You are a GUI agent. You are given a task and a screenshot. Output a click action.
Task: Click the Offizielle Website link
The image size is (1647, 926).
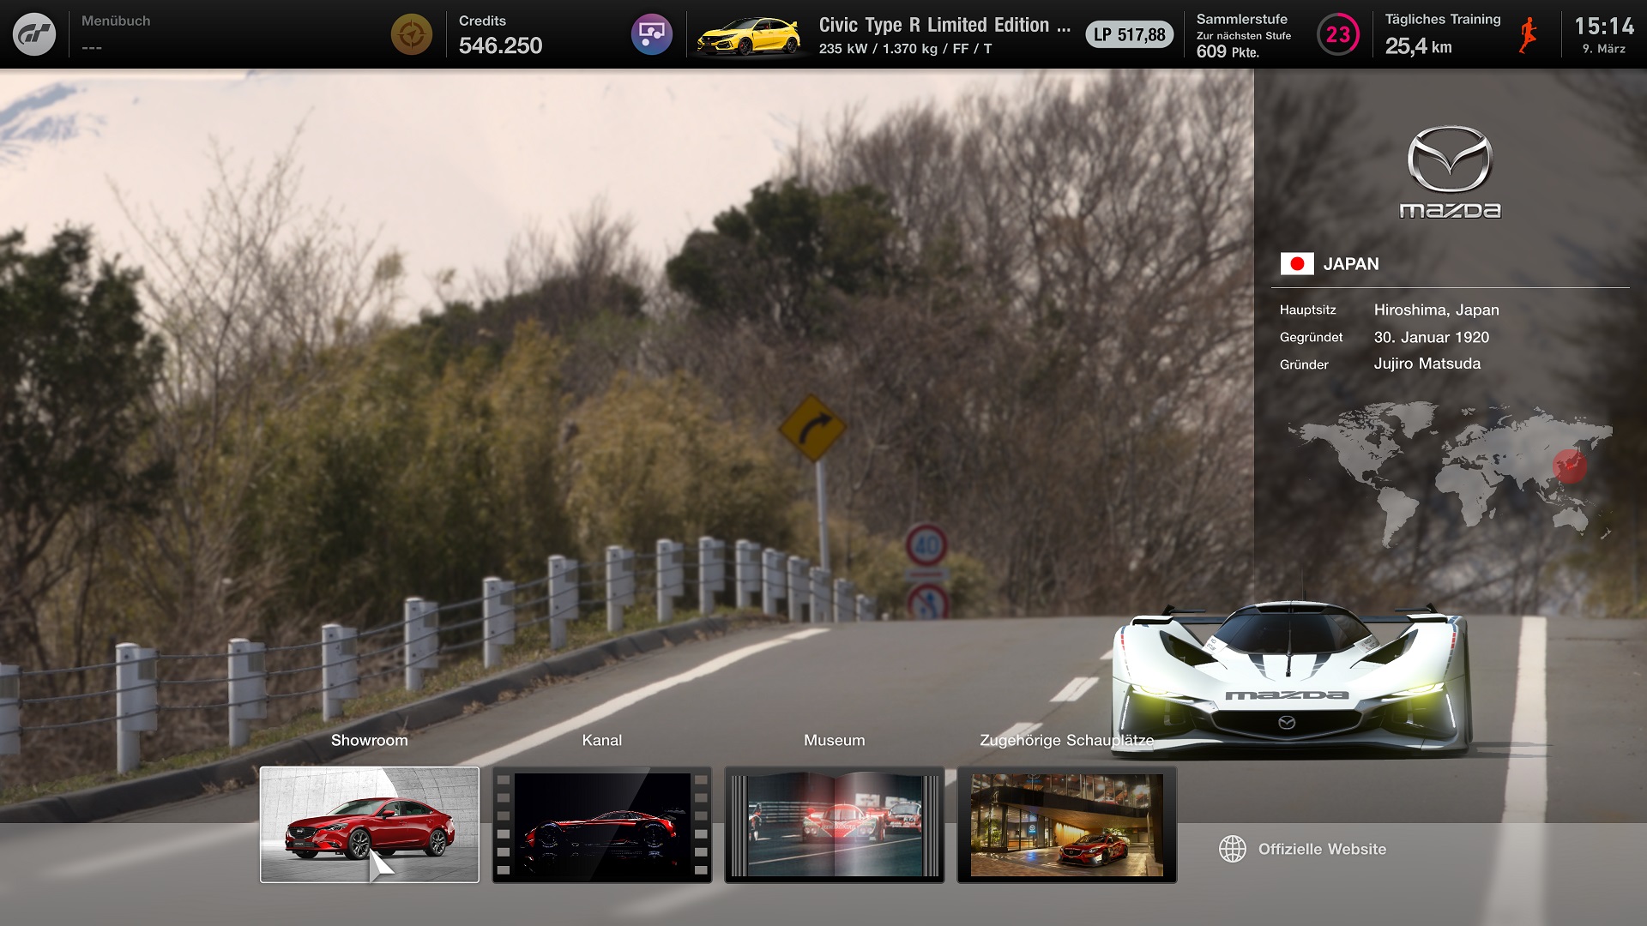tap(1321, 849)
